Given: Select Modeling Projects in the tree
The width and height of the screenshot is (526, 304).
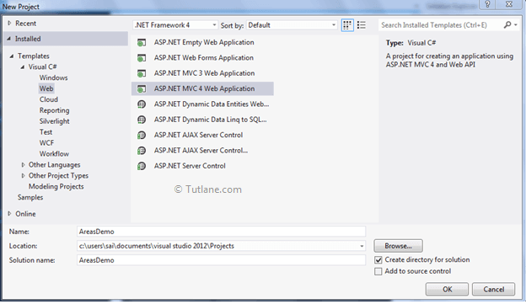Looking at the screenshot, I should pos(56,187).
